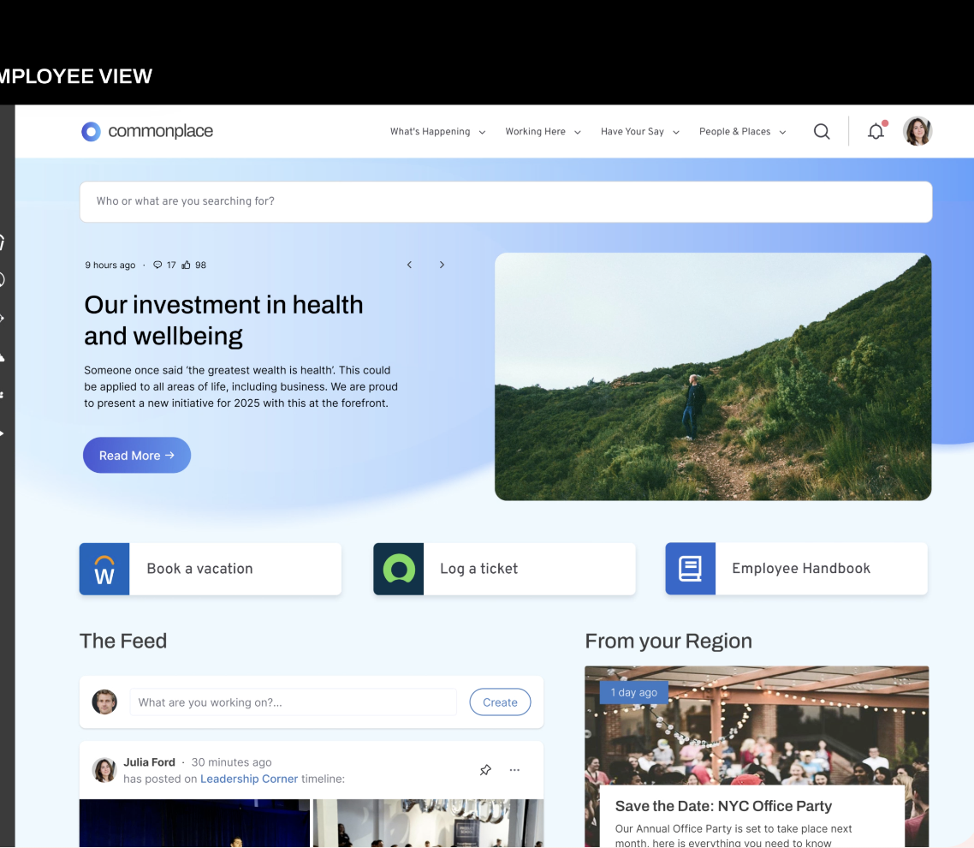The height and width of the screenshot is (848, 974).
Task: Open more options on Julia Ford's post
Action: tap(514, 770)
